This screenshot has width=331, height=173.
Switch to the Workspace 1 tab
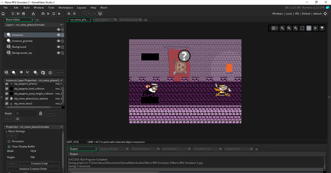click(102, 19)
